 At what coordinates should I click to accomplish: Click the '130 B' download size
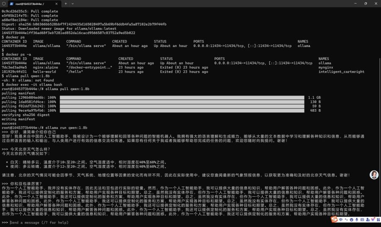point(315,102)
